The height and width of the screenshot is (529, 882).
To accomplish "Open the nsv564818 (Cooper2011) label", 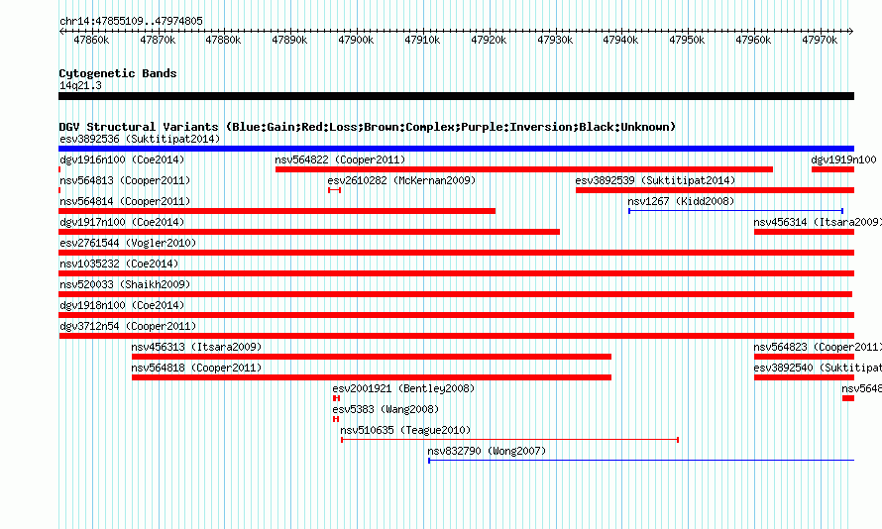I will [x=196, y=368].
